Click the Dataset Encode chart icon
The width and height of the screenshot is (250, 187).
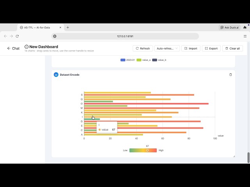click(56, 74)
